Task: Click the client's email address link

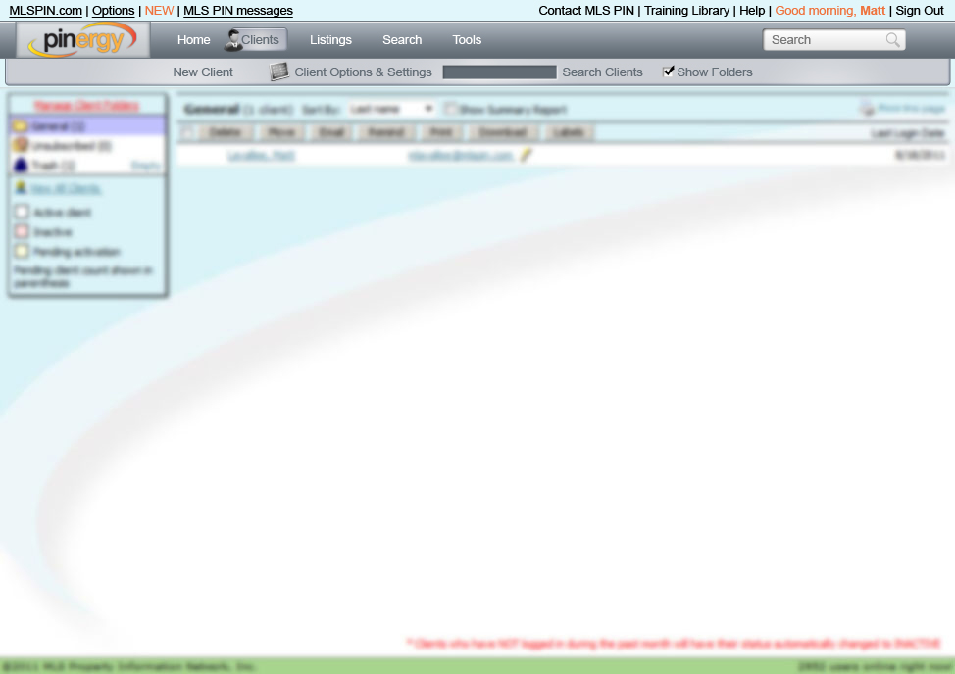Action: click(461, 156)
